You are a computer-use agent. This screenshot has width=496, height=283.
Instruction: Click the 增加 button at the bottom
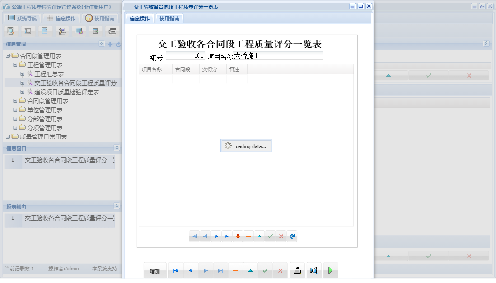tap(155, 270)
